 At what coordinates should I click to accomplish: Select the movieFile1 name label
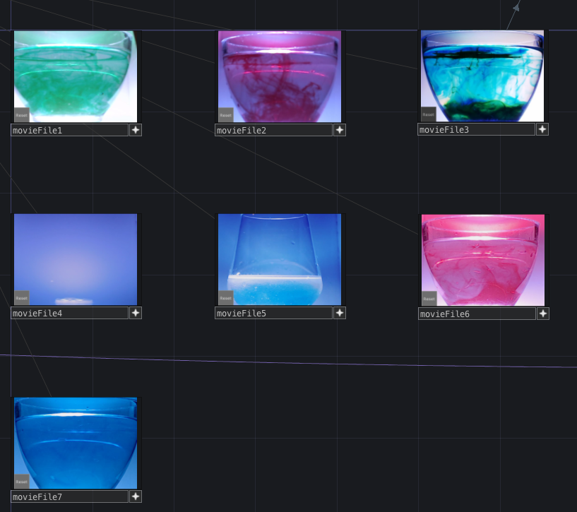(69, 131)
